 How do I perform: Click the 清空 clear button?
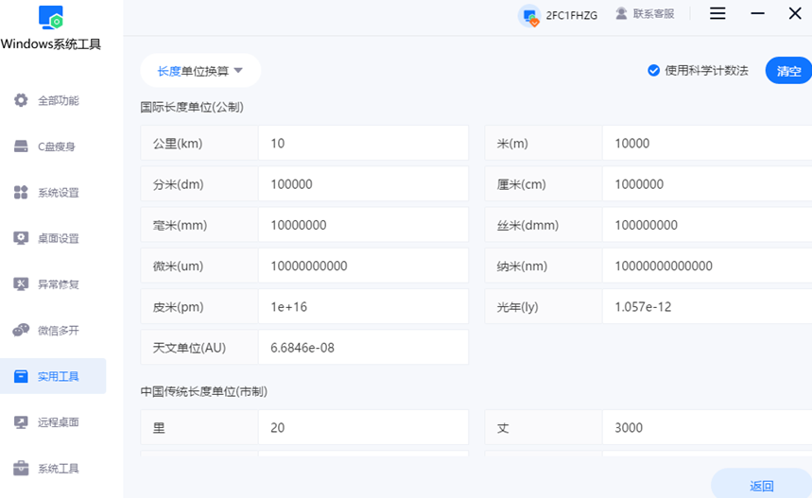tap(788, 71)
